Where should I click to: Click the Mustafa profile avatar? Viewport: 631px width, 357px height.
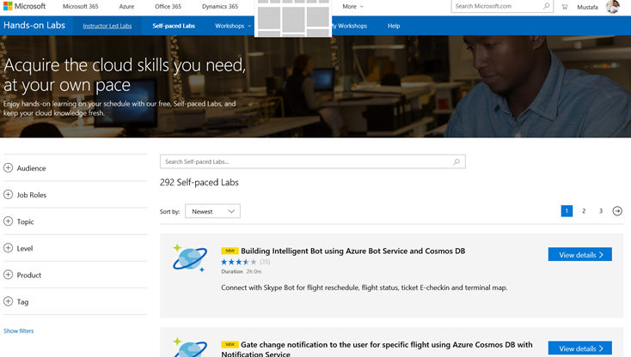(612, 7)
